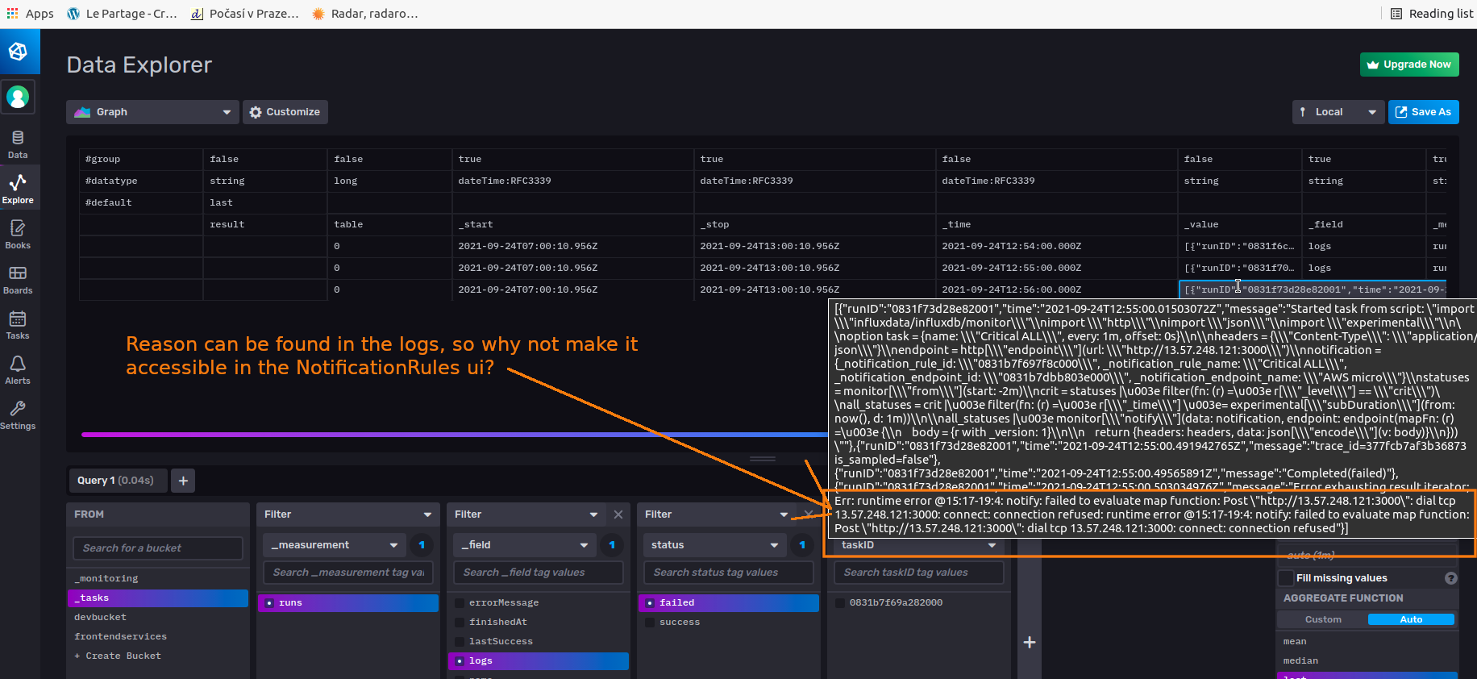Click _value cell in the 12:55:00.000Z row
This screenshot has height=679, width=1477.
[x=1239, y=268]
